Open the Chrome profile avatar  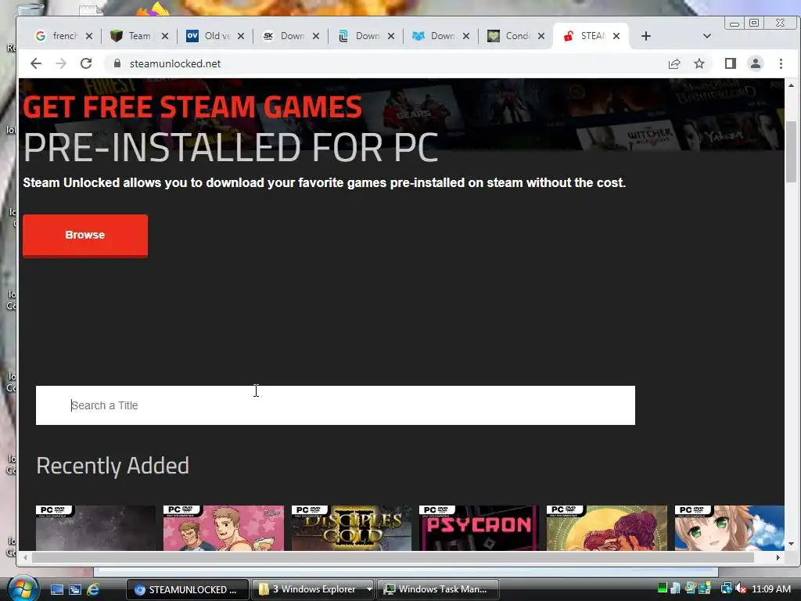point(756,63)
